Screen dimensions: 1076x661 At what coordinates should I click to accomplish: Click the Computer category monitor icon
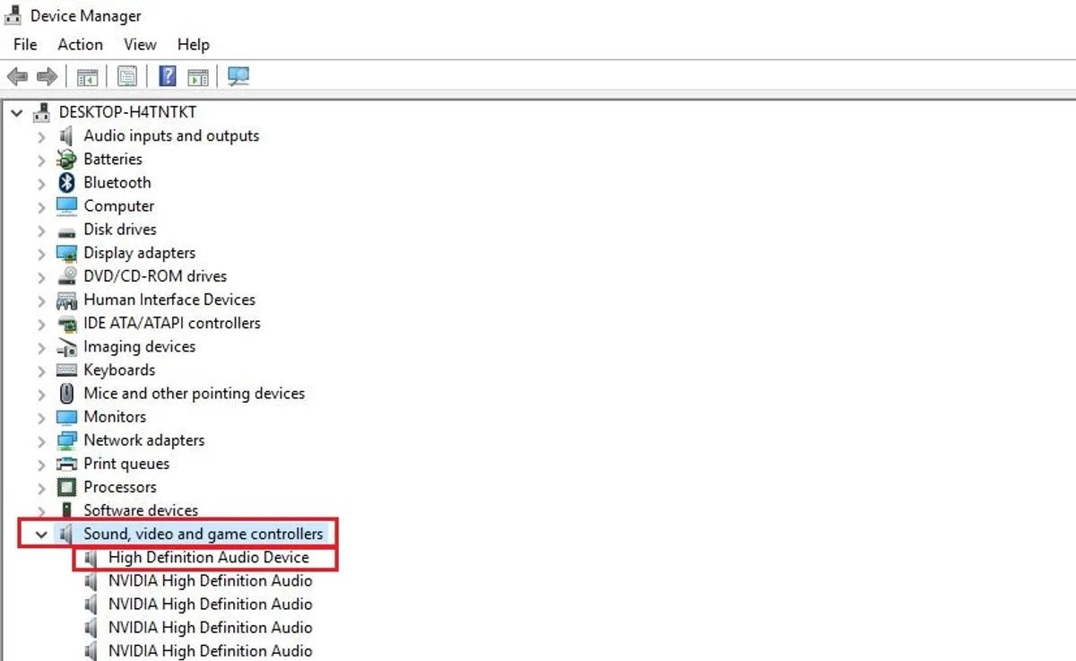tap(66, 206)
